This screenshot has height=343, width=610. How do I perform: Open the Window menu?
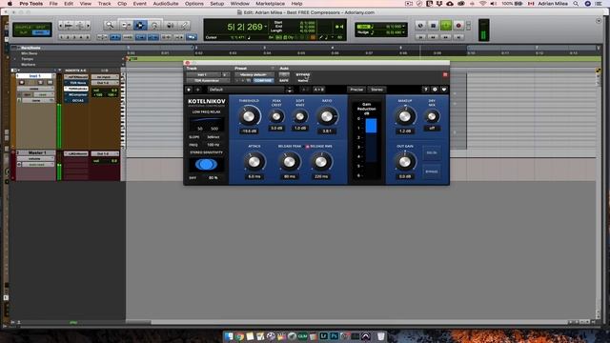coord(239,4)
